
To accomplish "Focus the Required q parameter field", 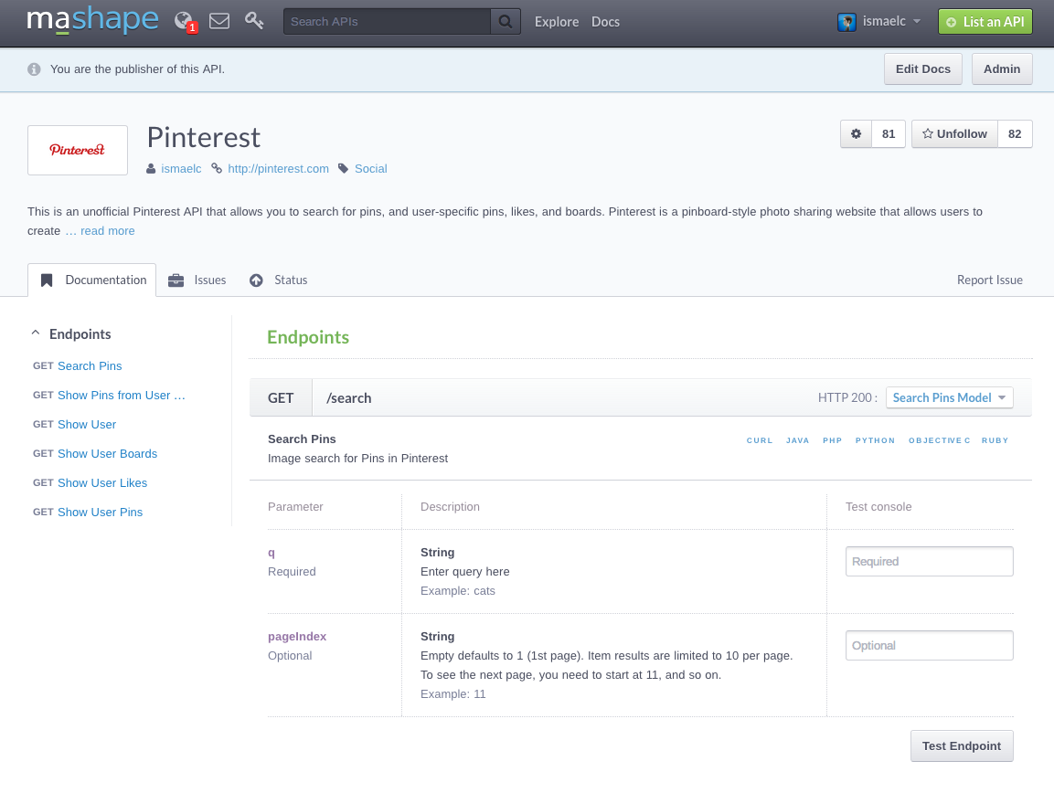I will coord(929,561).
